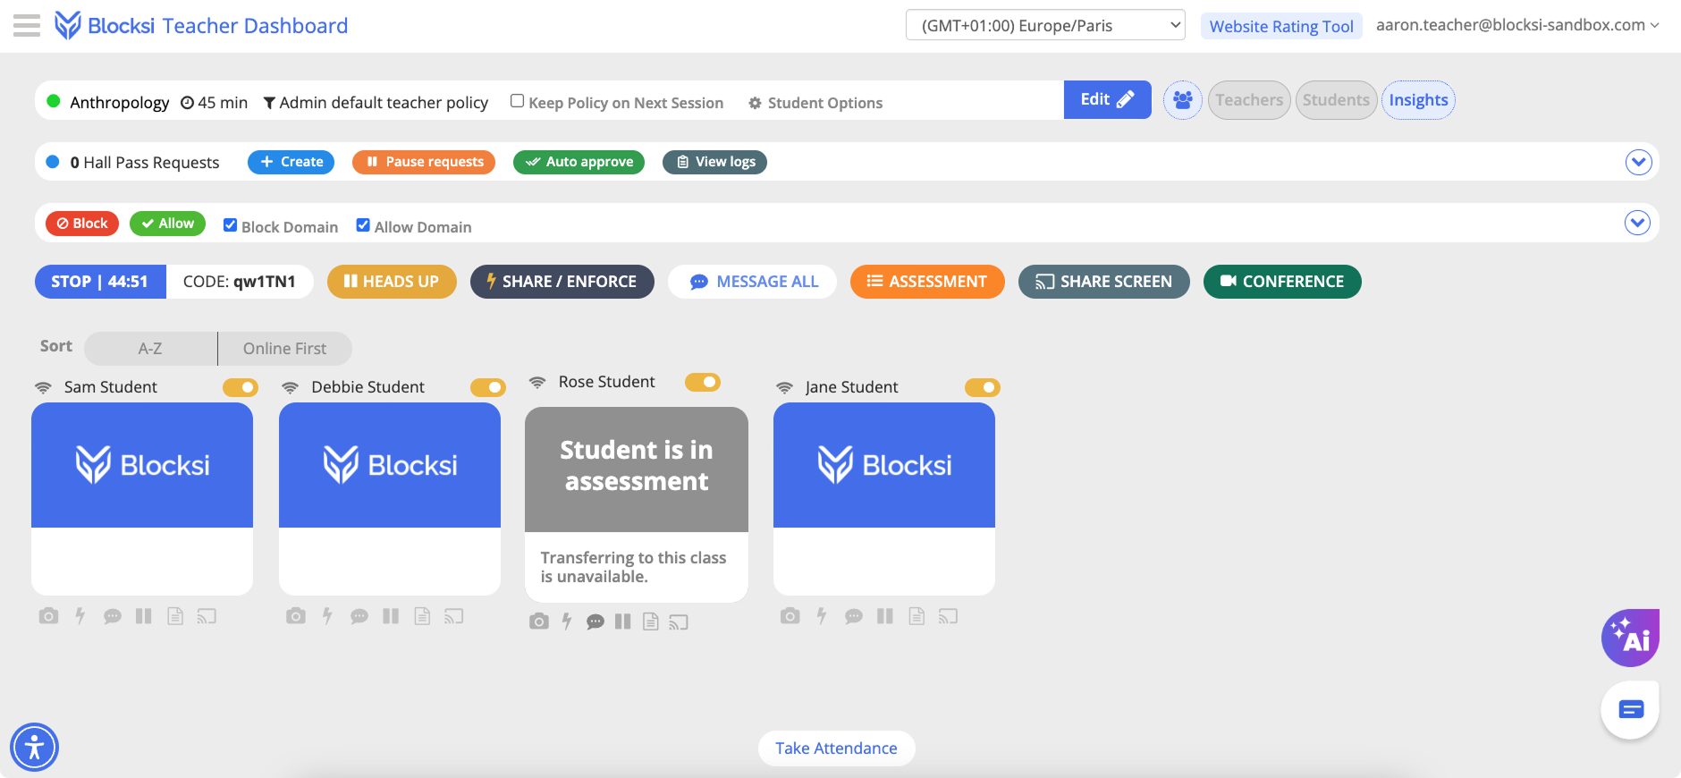Enable Auto approve for hall passes

(x=579, y=162)
